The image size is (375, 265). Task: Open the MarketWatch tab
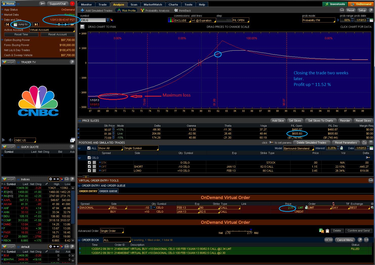153,4
